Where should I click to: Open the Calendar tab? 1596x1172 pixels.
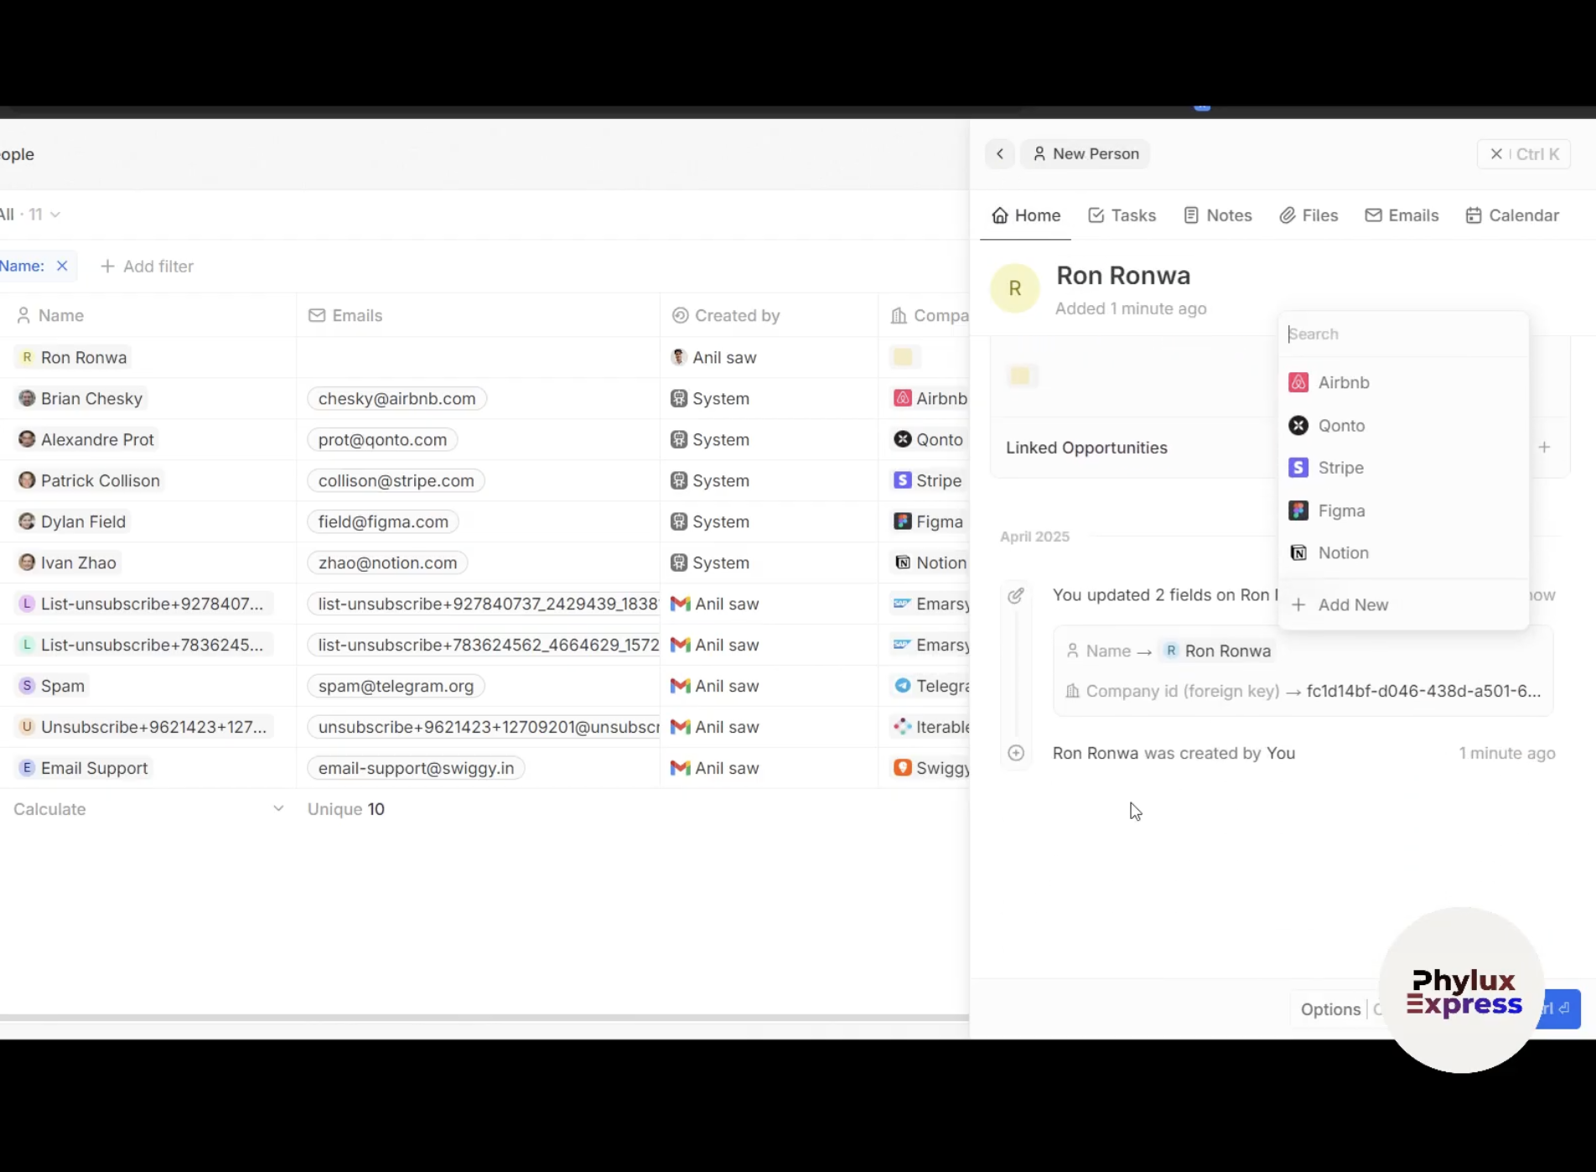(1512, 215)
